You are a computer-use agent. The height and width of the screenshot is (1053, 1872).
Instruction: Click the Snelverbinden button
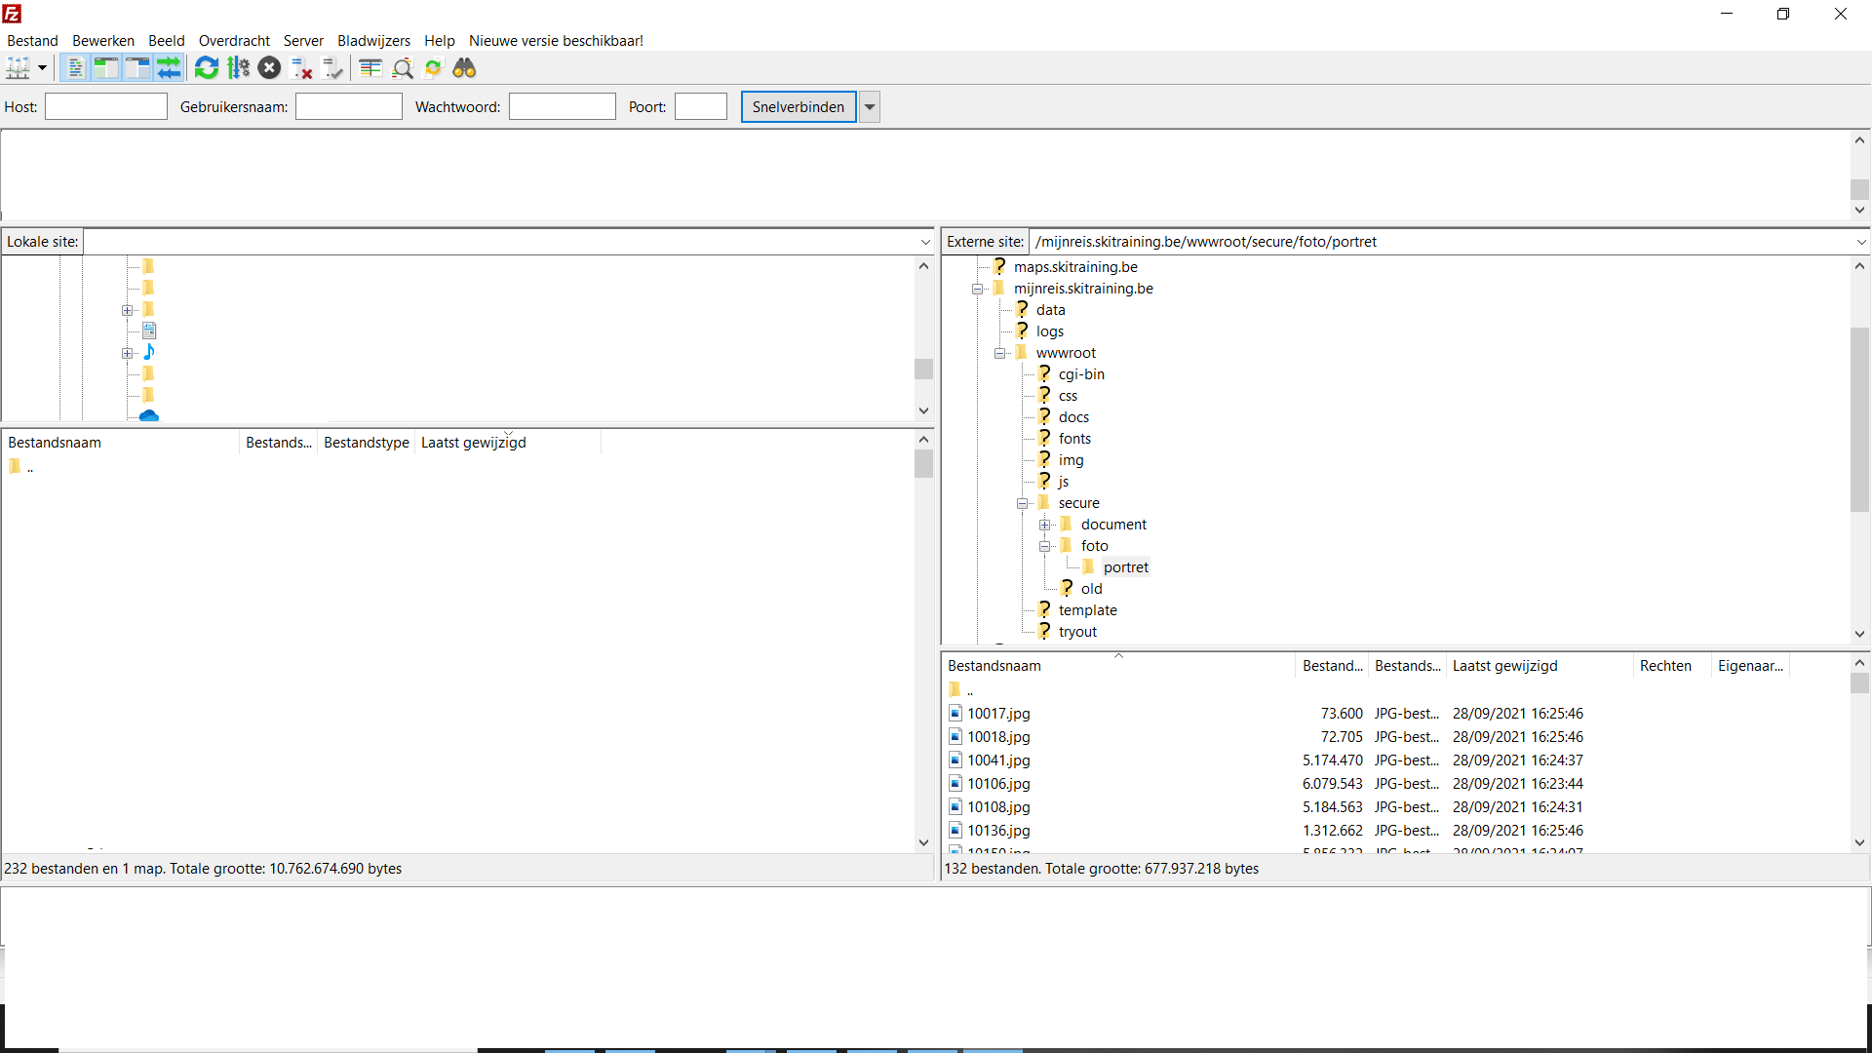pos(799,107)
